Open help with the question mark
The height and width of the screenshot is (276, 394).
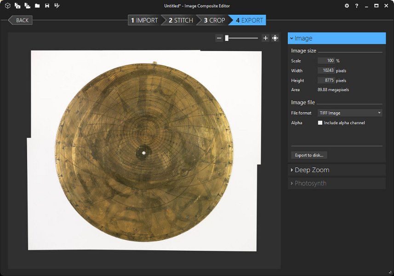357,6
